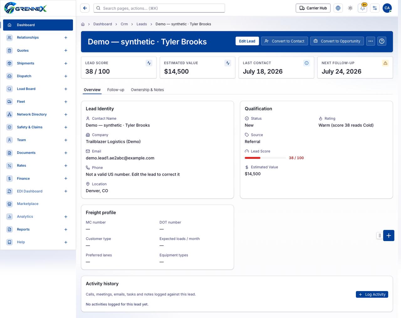Click Convert to Opportunity
This screenshot has height=318, width=401.
click(x=337, y=41)
